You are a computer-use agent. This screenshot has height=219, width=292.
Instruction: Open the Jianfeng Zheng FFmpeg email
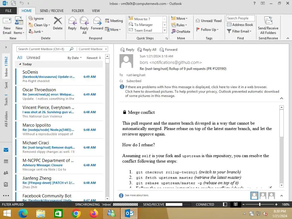[x=59, y=183]
